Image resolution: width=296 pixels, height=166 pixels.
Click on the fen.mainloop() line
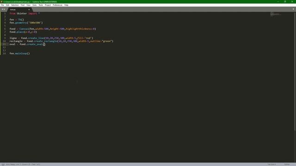pyautogui.click(x=19, y=53)
